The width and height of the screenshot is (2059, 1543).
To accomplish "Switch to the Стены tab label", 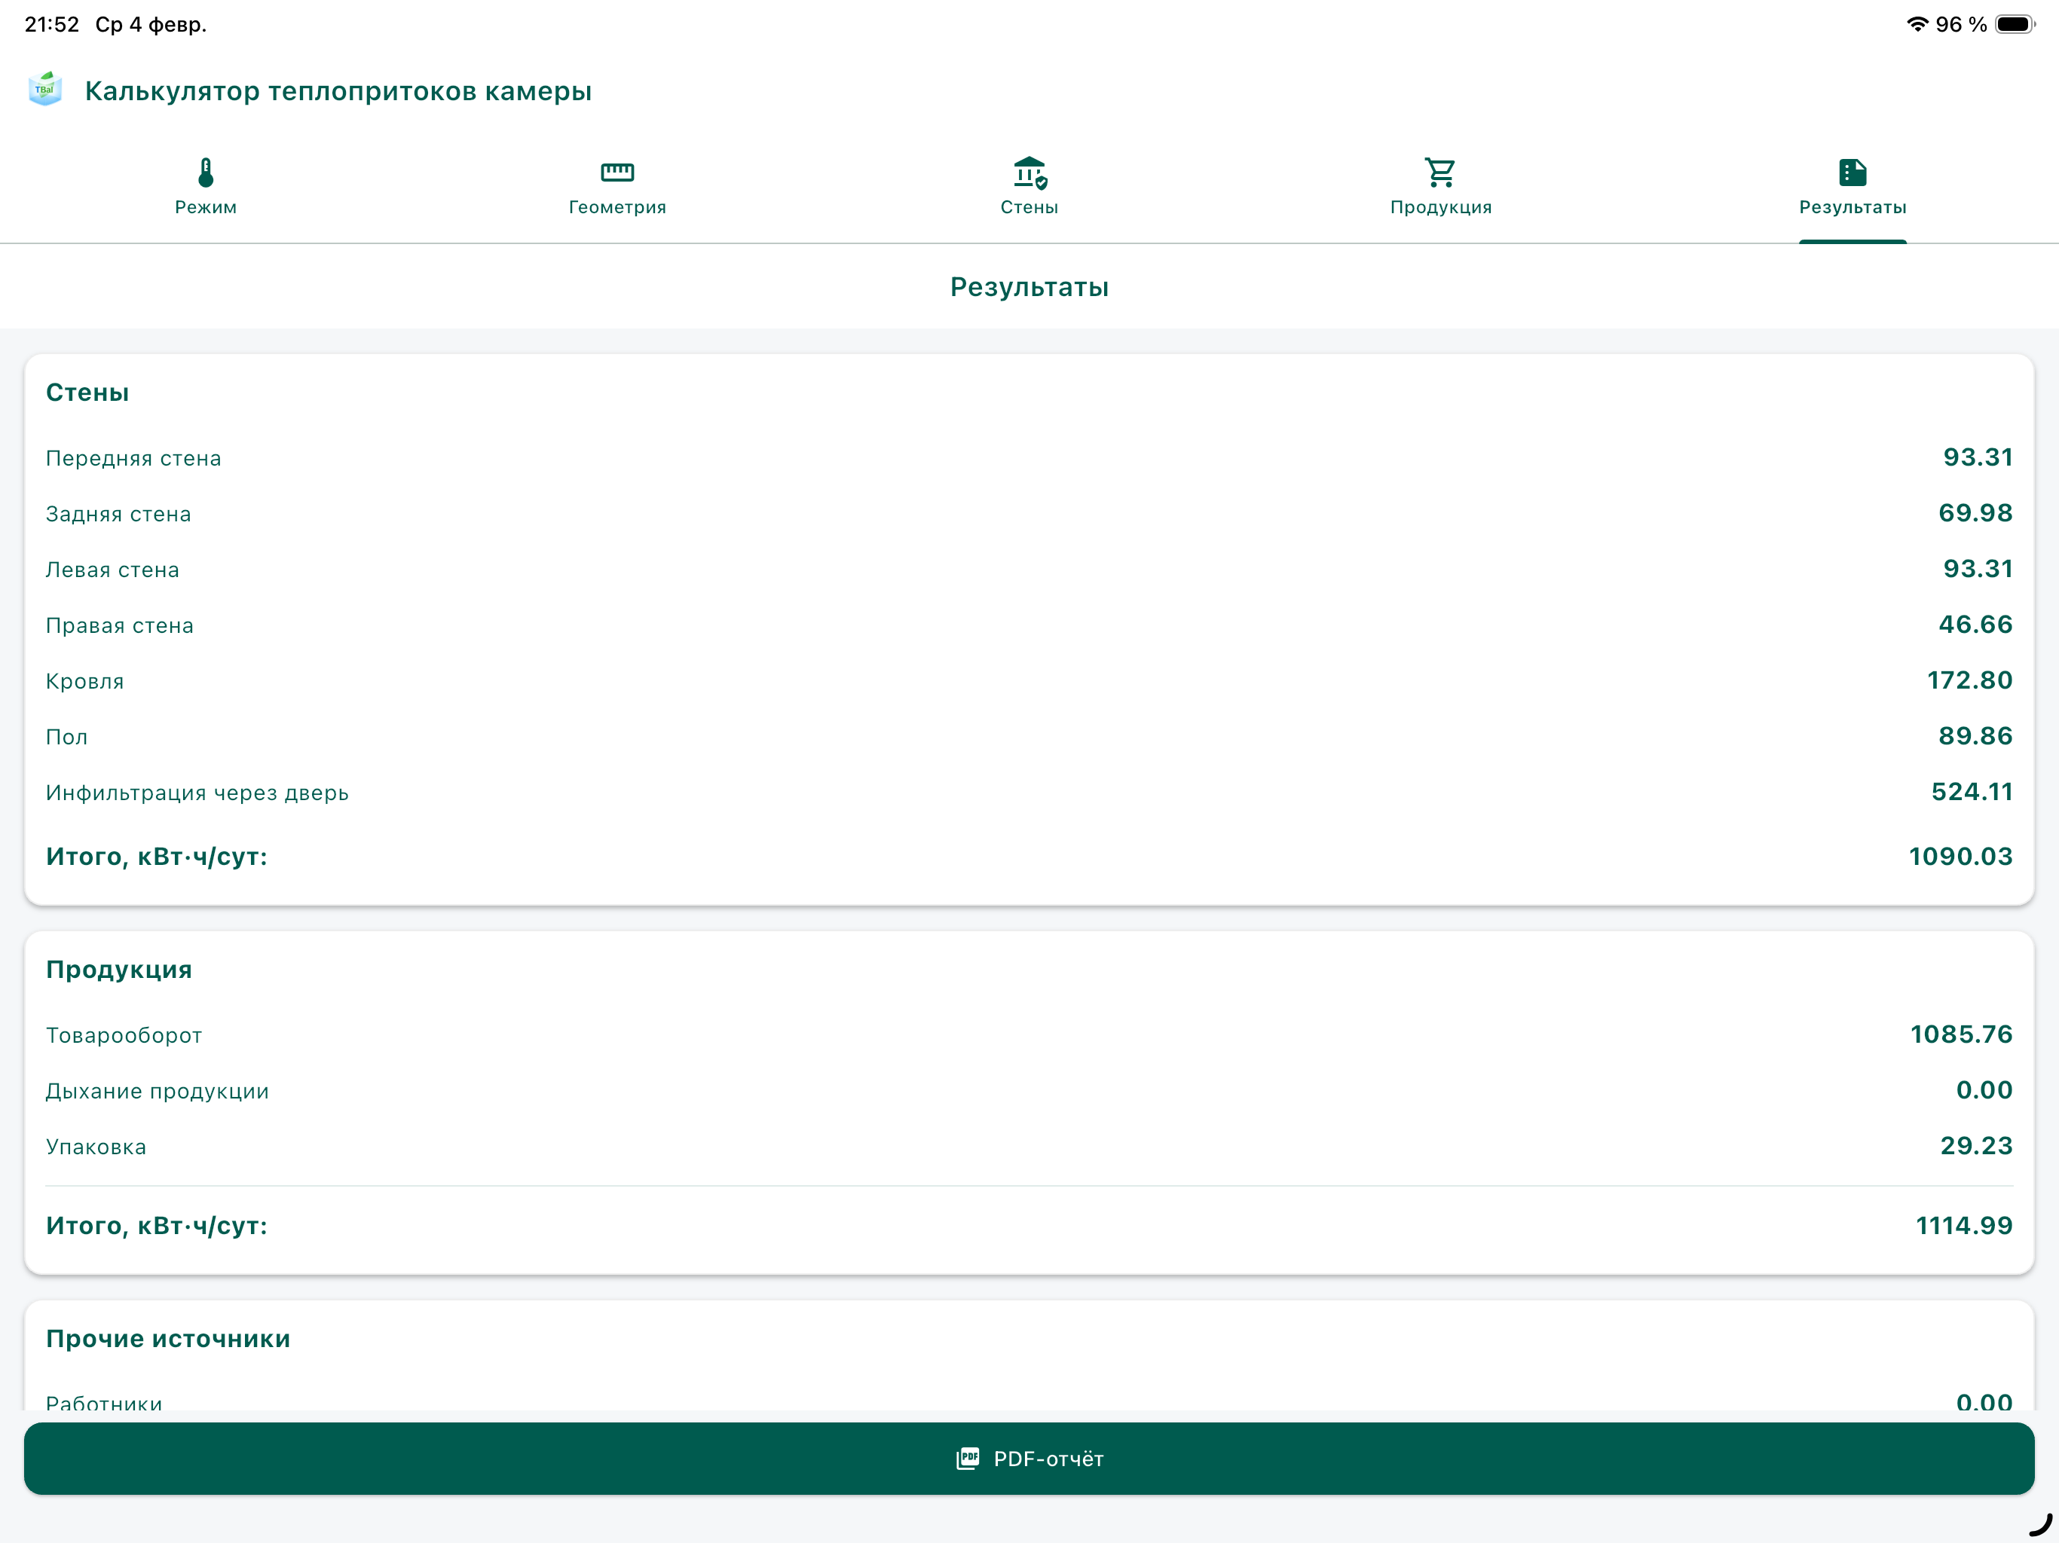I will click(x=1029, y=207).
